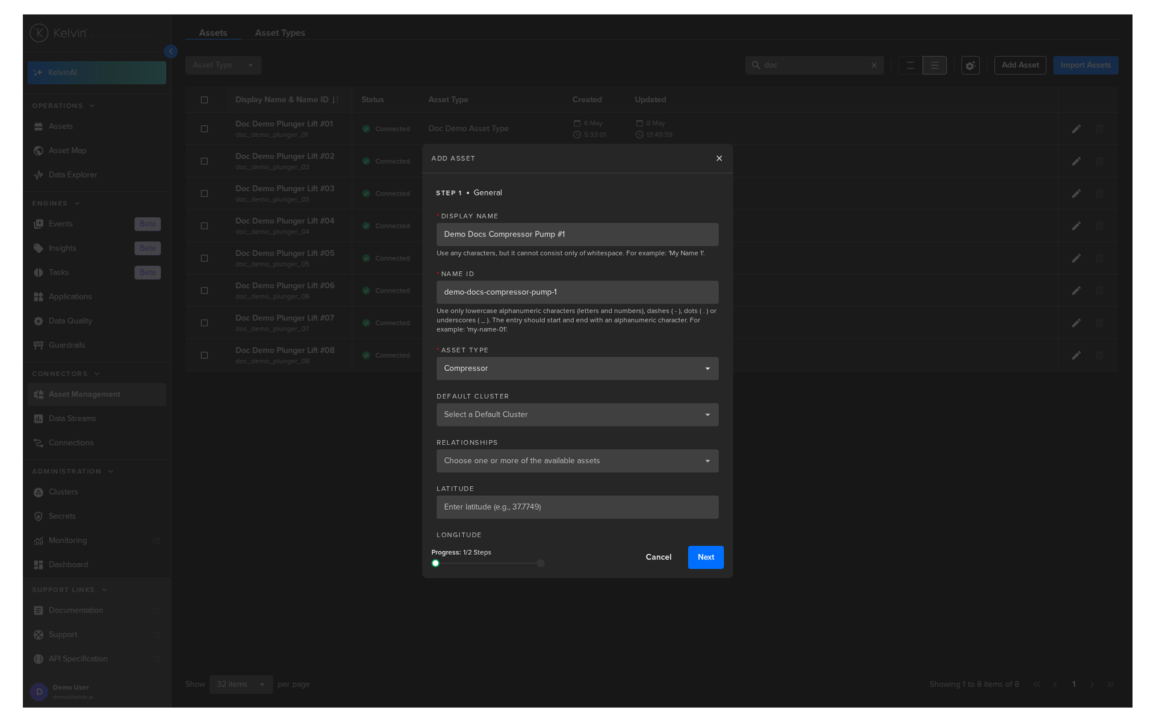1156x722 pixels.
Task: Open Data Quality gear icon
Action: pyautogui.click(x=39, y=321)
